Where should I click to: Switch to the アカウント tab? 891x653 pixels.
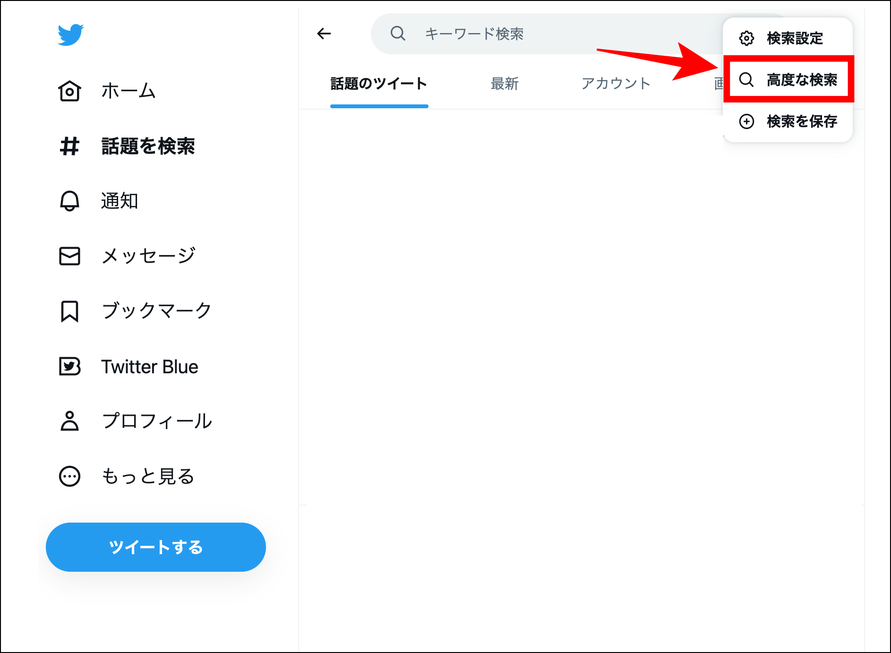[x=617, y=83]
